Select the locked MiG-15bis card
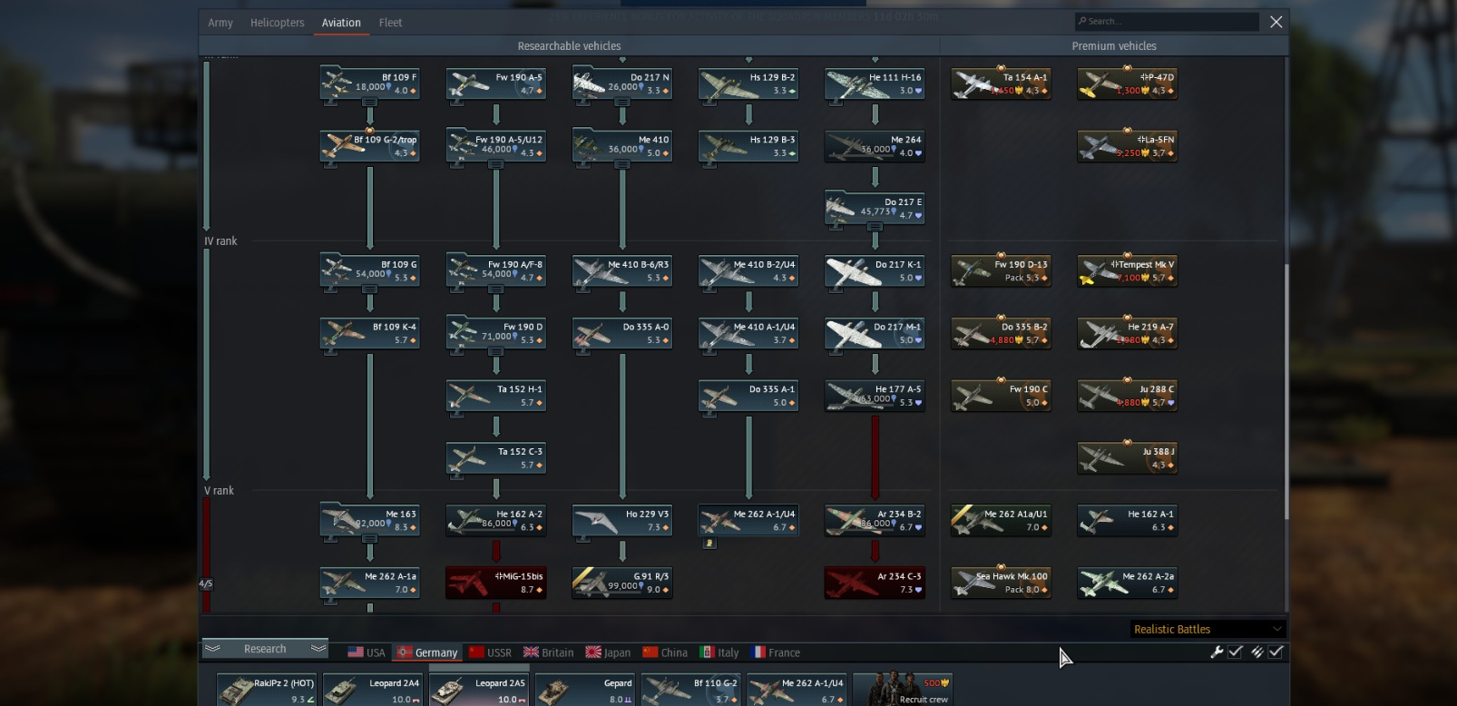The height and width of the screenshot is (706, 1457). point(495,583)
